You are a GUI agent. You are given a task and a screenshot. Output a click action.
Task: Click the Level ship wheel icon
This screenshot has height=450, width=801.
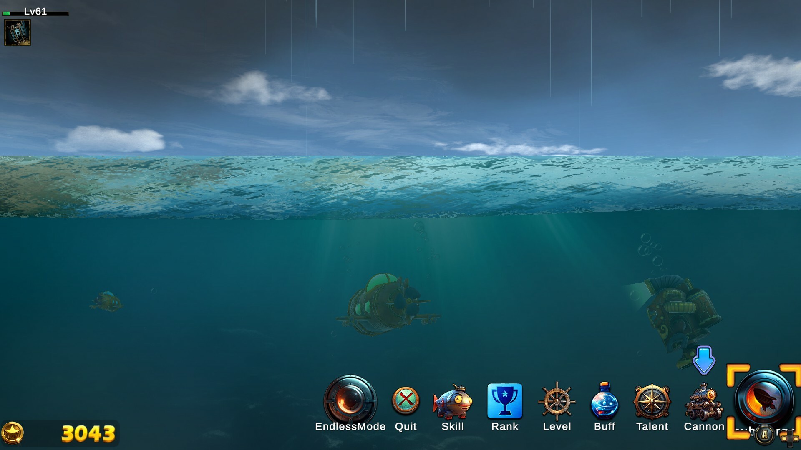[x=557, y=401]
